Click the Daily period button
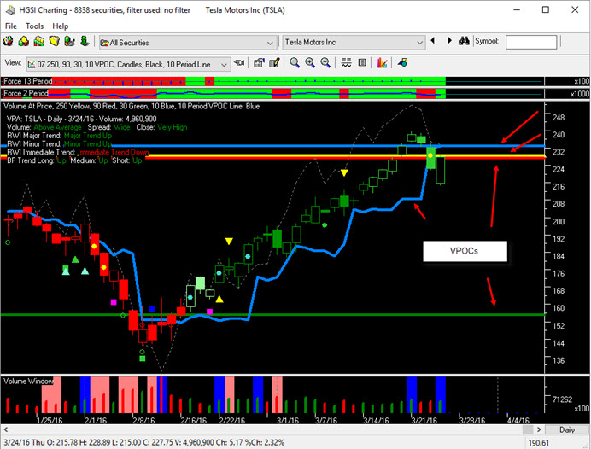The width and height of the screenshot is (591, 449). [x=566, y=429]
